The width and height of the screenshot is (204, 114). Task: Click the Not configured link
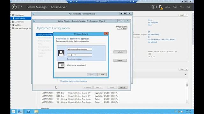pos(153,22)
